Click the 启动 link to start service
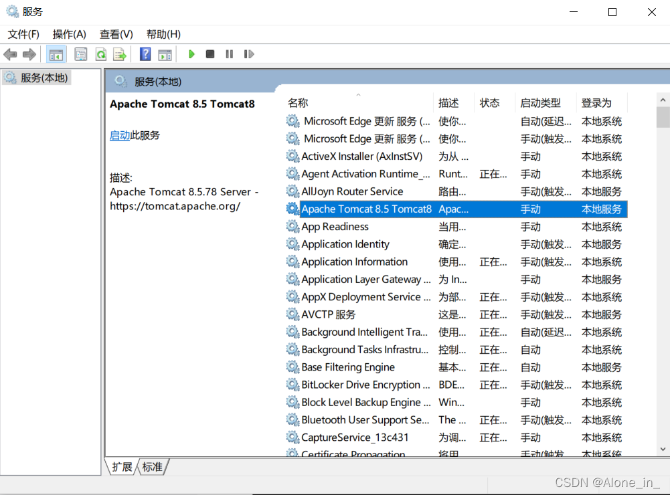The width and height of the screenshot is (670, 495). pyautogui.click(x=120, y=135)
